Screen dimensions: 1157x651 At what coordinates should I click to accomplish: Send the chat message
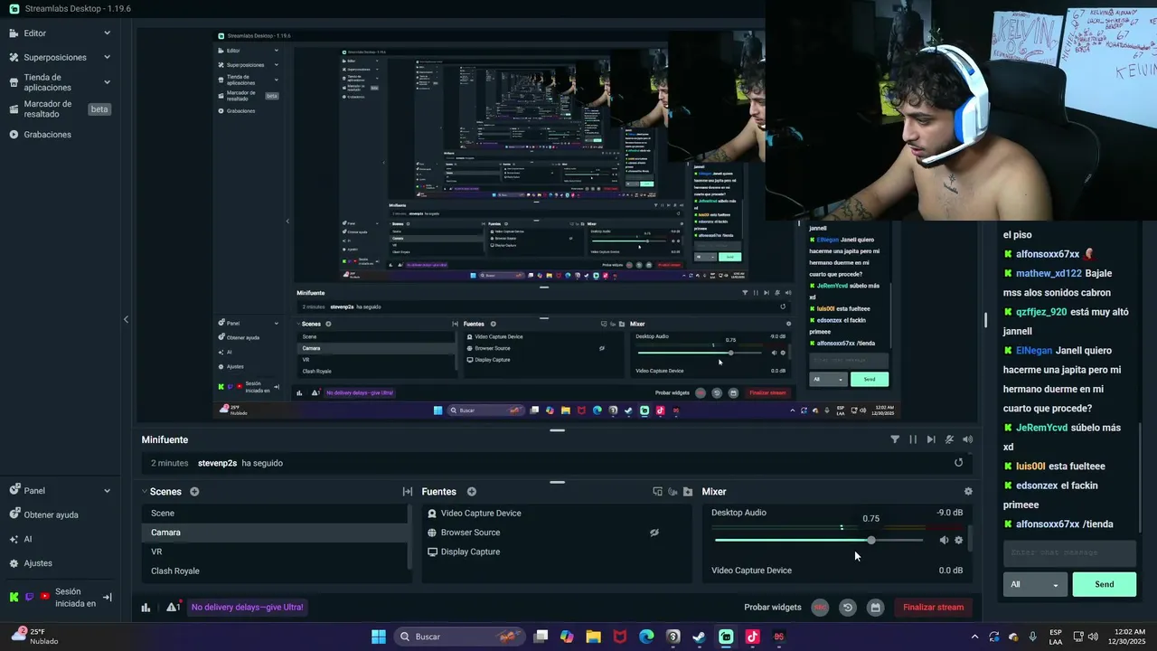(1104, 584)
